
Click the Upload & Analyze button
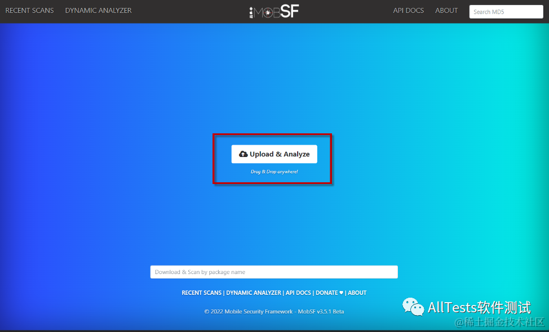tap(274, 154)
